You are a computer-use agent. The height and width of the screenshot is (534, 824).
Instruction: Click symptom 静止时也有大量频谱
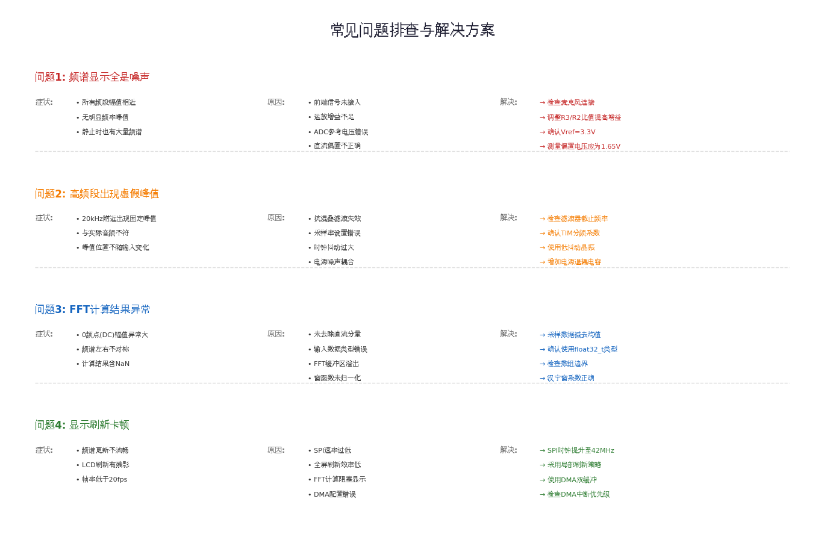(x=112, y=132)
